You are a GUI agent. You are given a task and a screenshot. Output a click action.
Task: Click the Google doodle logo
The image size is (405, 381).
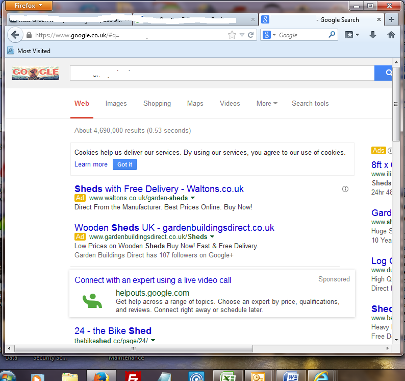point(35,73)
